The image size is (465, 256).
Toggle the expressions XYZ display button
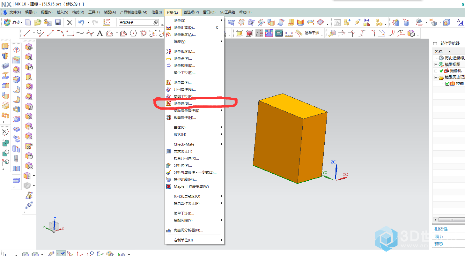click(259, 33)
